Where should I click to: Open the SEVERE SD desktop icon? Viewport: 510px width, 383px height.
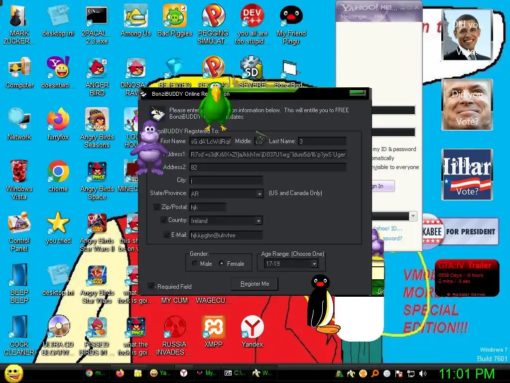pos(252,72)
